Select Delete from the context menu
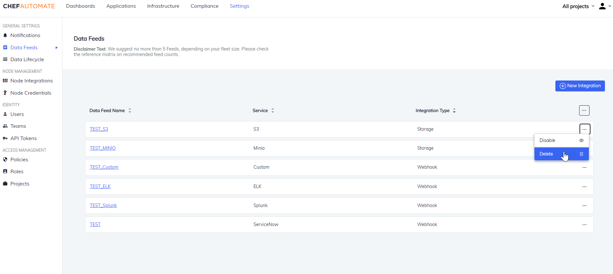 tap(547, 154)
